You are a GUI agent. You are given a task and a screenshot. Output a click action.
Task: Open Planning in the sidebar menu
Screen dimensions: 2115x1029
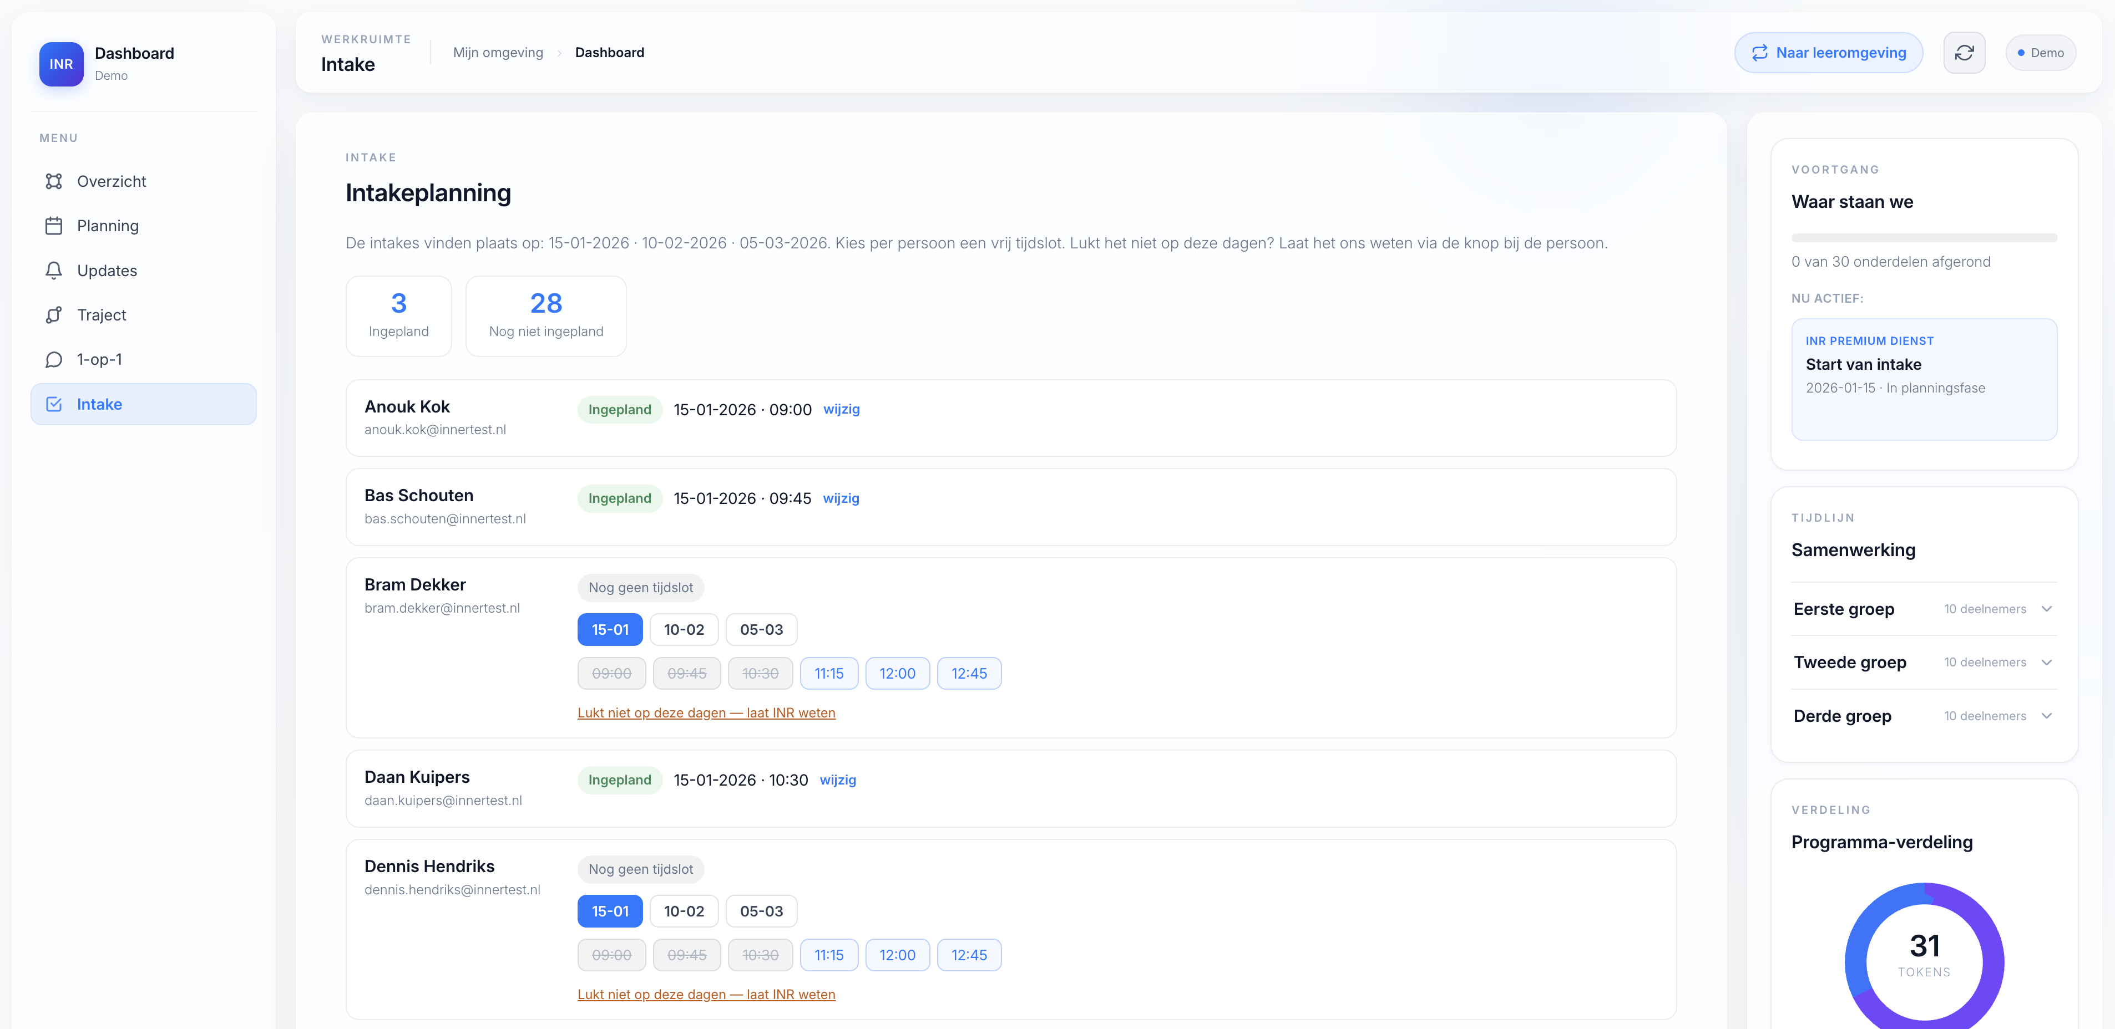(144, 226)
